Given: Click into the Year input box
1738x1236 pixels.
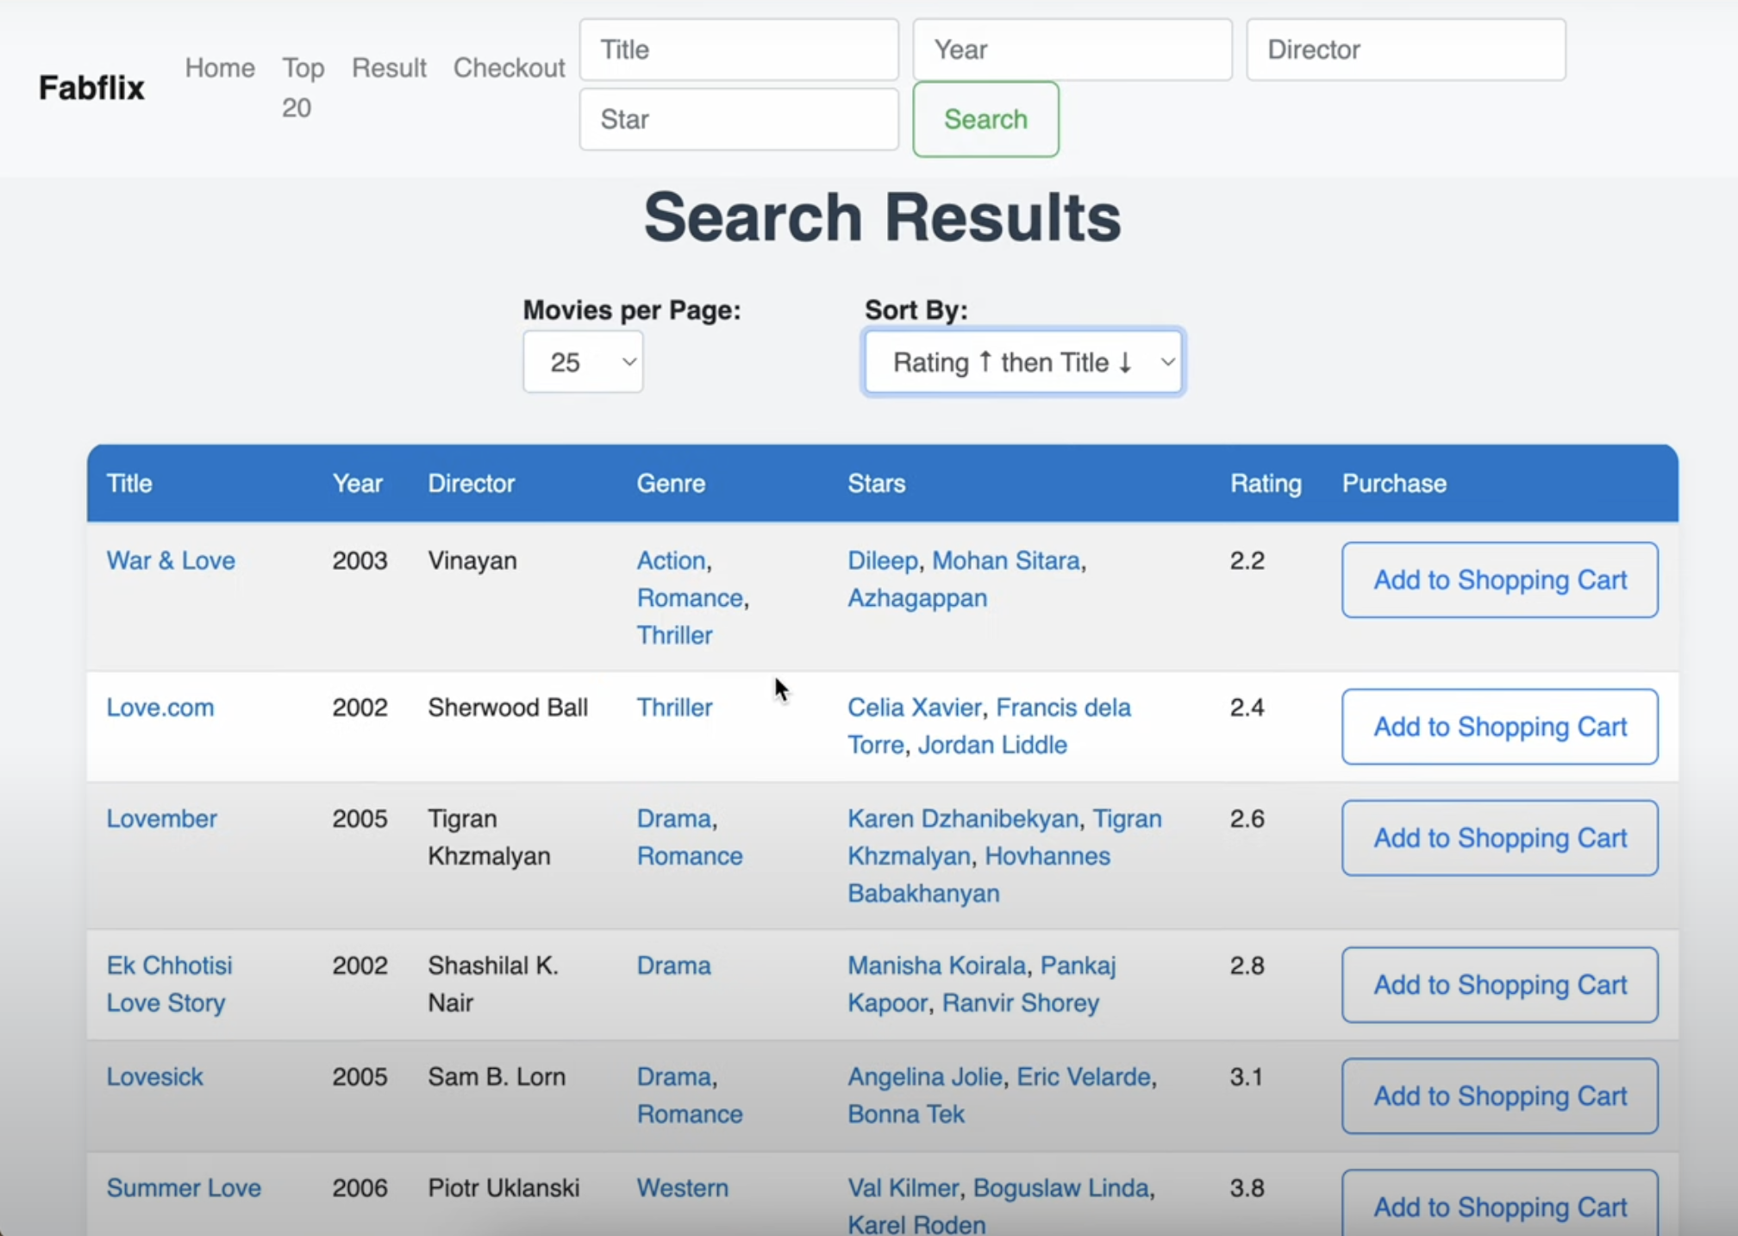Looking at the screenshot, I should tap(1072, 50).
